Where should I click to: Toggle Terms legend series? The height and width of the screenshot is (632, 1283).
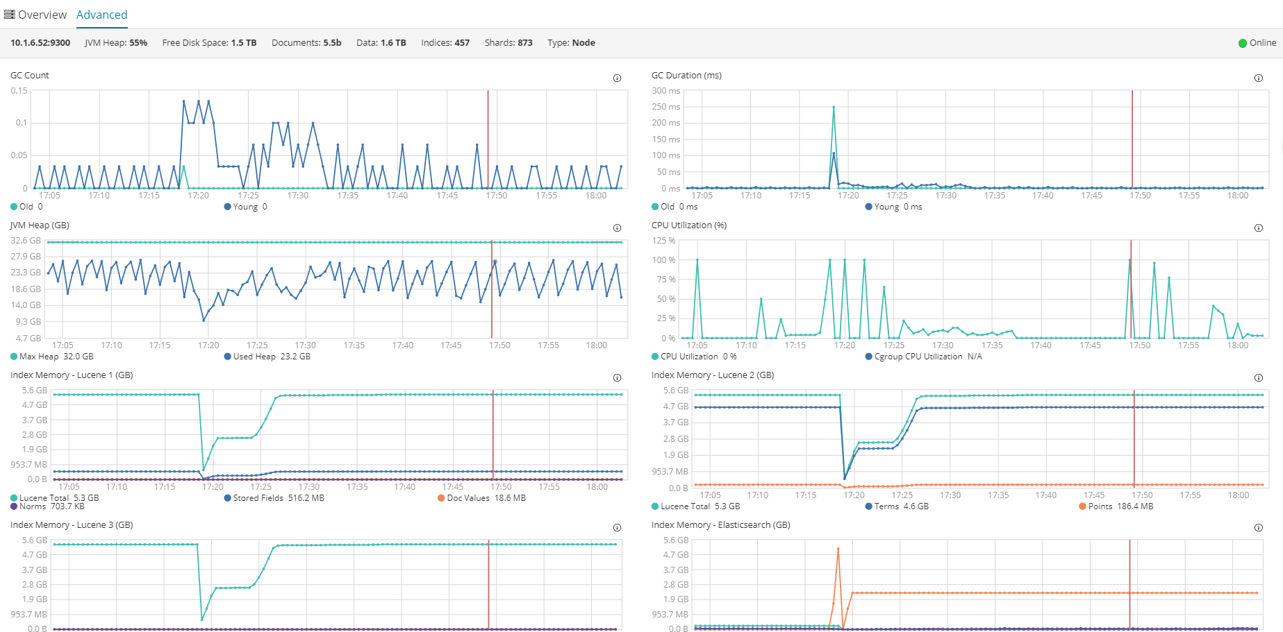(x=897, y=506)
